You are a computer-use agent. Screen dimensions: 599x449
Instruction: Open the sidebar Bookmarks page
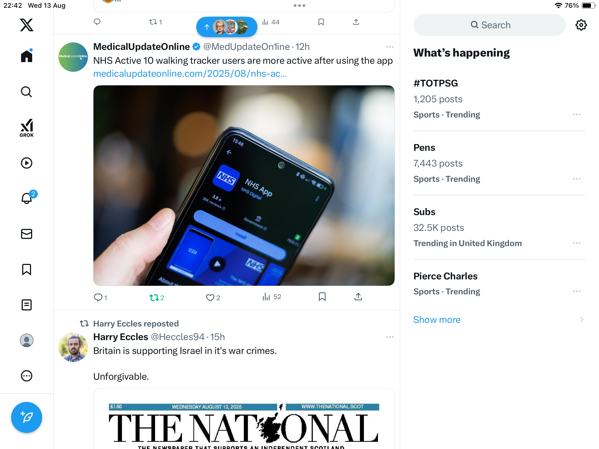[27, 269]
